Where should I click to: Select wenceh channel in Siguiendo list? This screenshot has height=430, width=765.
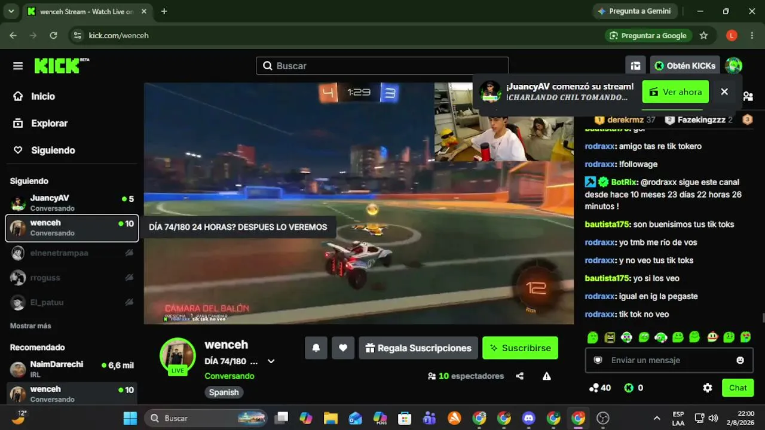[72, 228]
